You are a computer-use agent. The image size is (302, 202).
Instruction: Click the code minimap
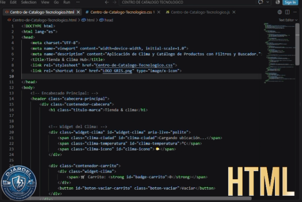pos(279,53)
